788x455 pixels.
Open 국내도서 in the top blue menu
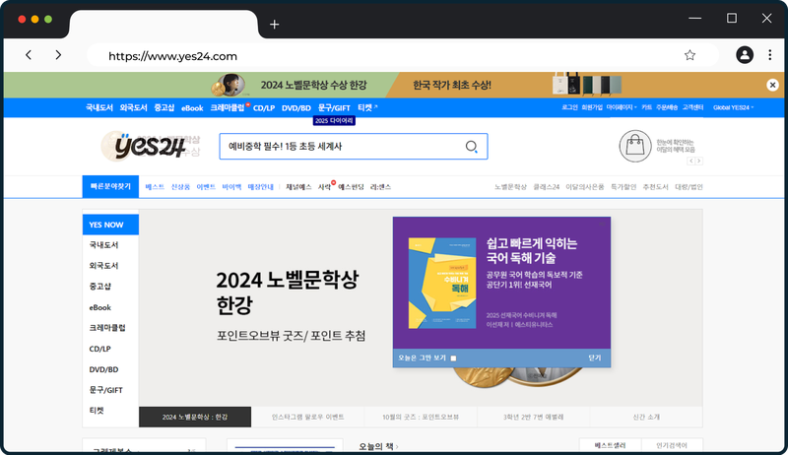coord(99,107)
